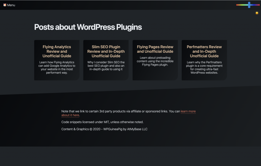This screenshot has width=261, height=166.
Task: Open the Slim SEO Plugin Review title
Action: (106, 51)
